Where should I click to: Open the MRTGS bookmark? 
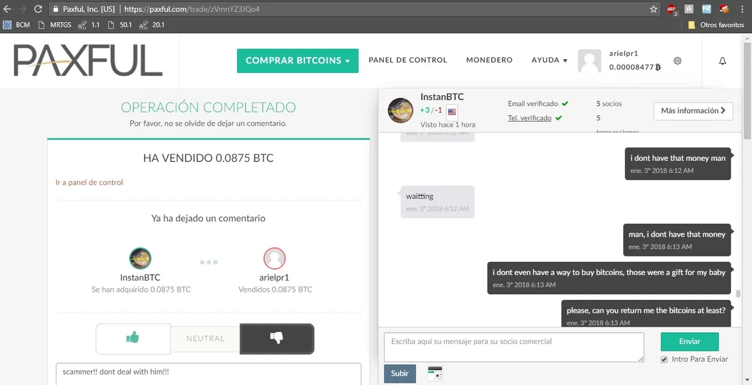pos(55,25)
